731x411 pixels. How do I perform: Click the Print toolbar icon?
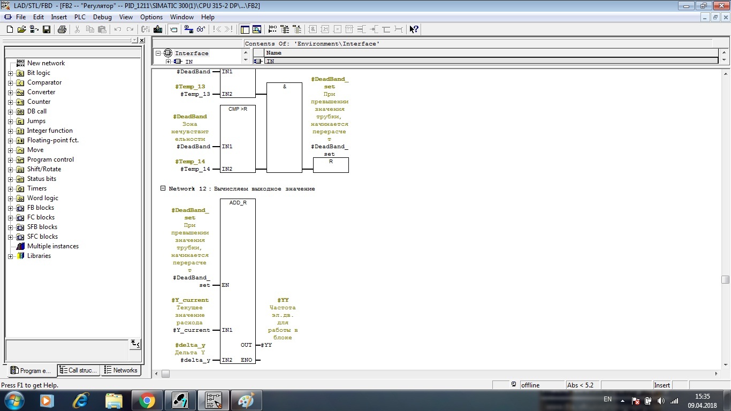tap(62, 29)
